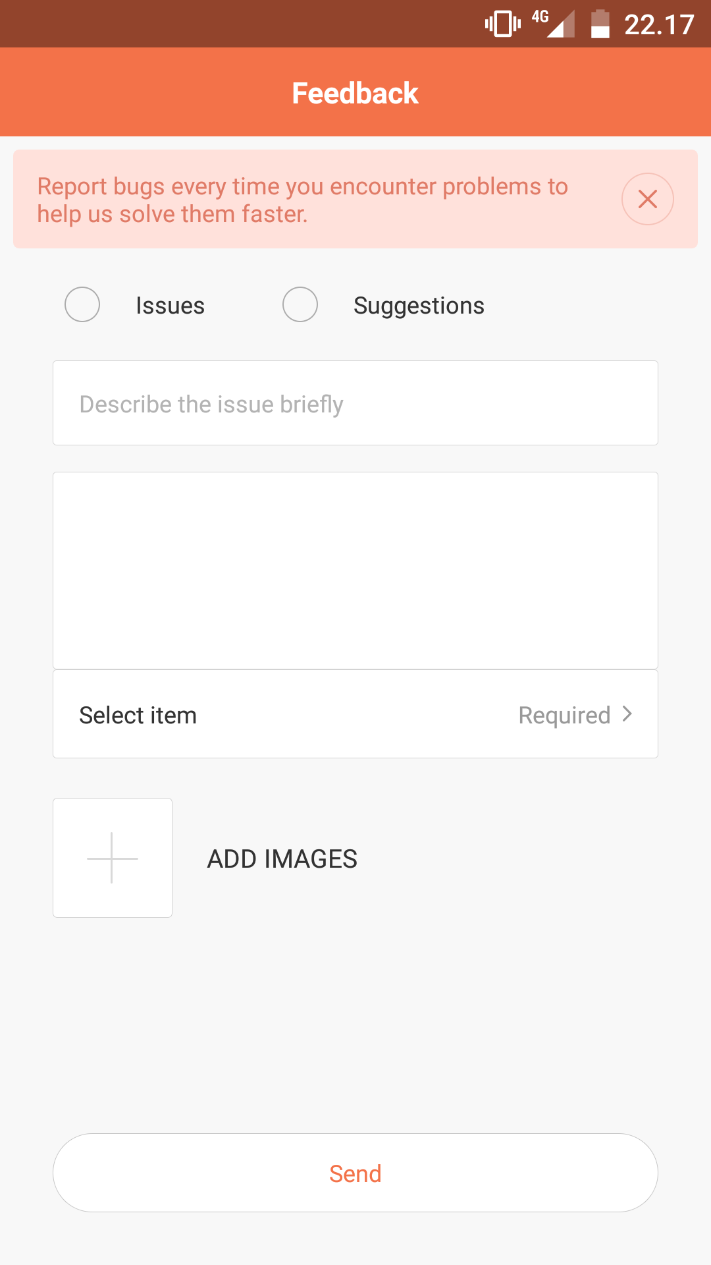Select the Issues radio button
Screen dimensions: 711x1265
tap(82, 304)
